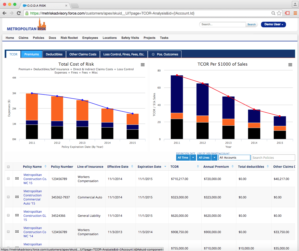
Task: Open the All Accounts selector
Action: click(x=234, y=158)
